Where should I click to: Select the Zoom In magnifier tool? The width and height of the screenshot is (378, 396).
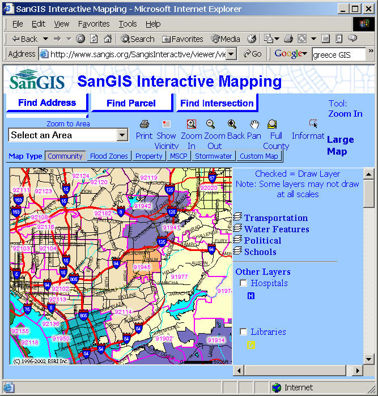point(192,124)
